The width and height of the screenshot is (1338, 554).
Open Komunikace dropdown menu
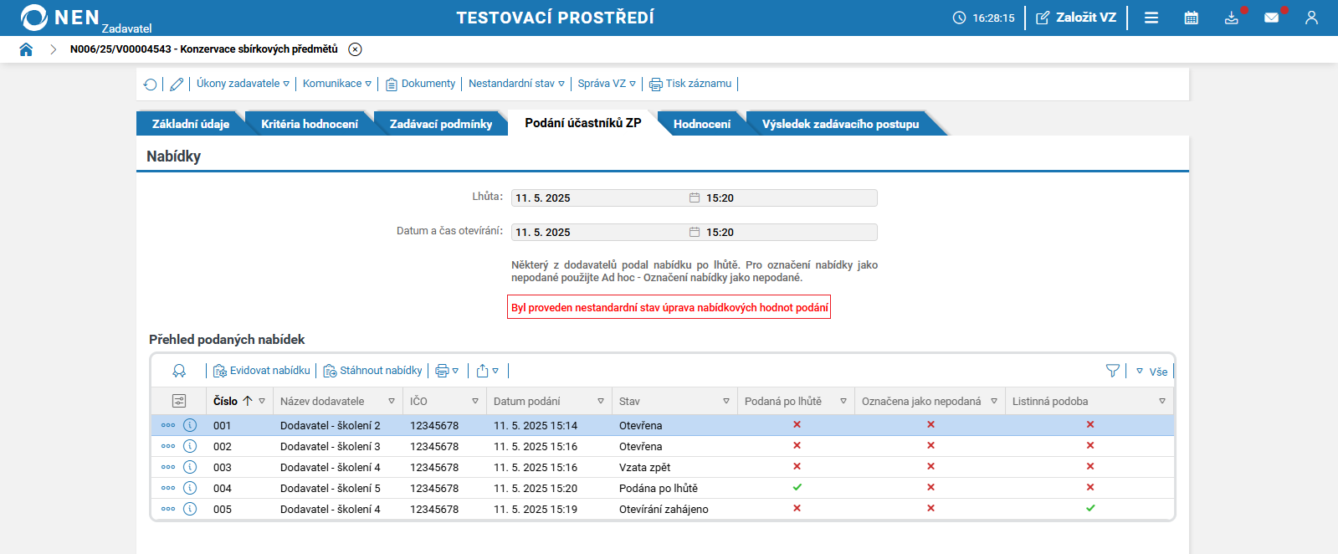(337, 84)
